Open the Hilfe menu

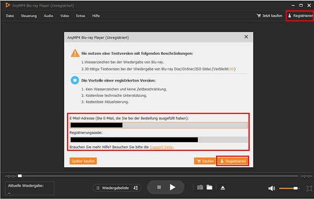click(96, 16)
